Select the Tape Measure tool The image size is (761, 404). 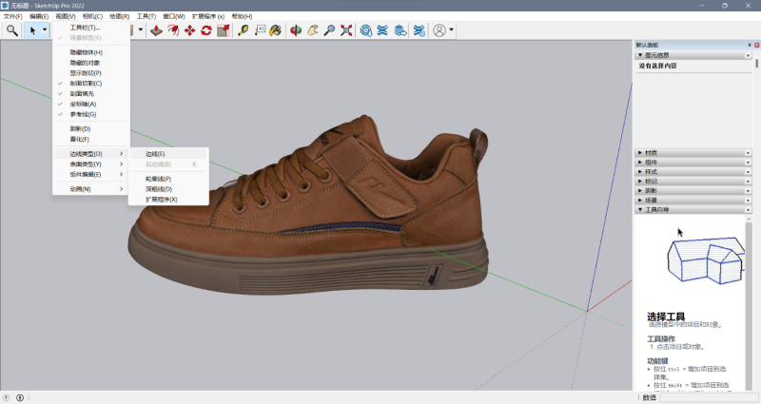[244, 30]
